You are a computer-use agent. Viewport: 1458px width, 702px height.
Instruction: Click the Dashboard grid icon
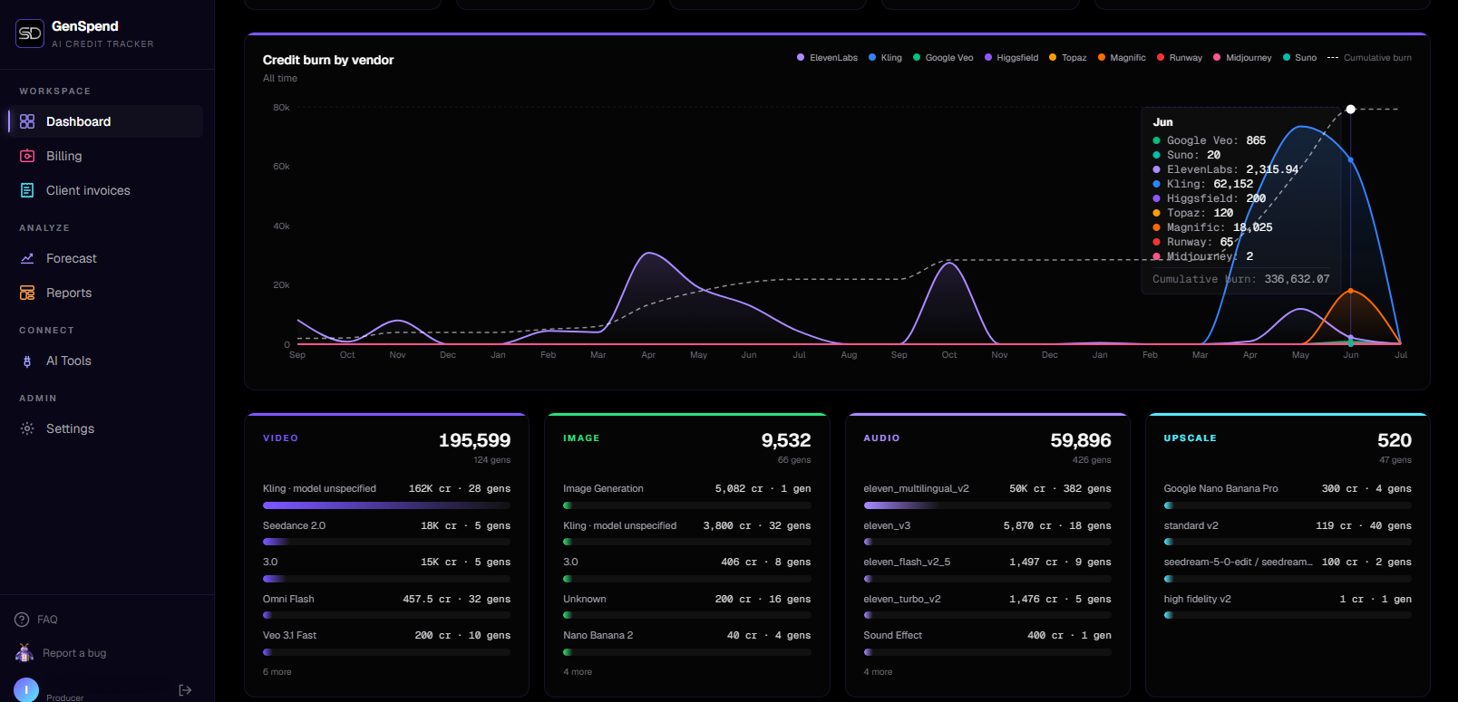click(27, 121)
